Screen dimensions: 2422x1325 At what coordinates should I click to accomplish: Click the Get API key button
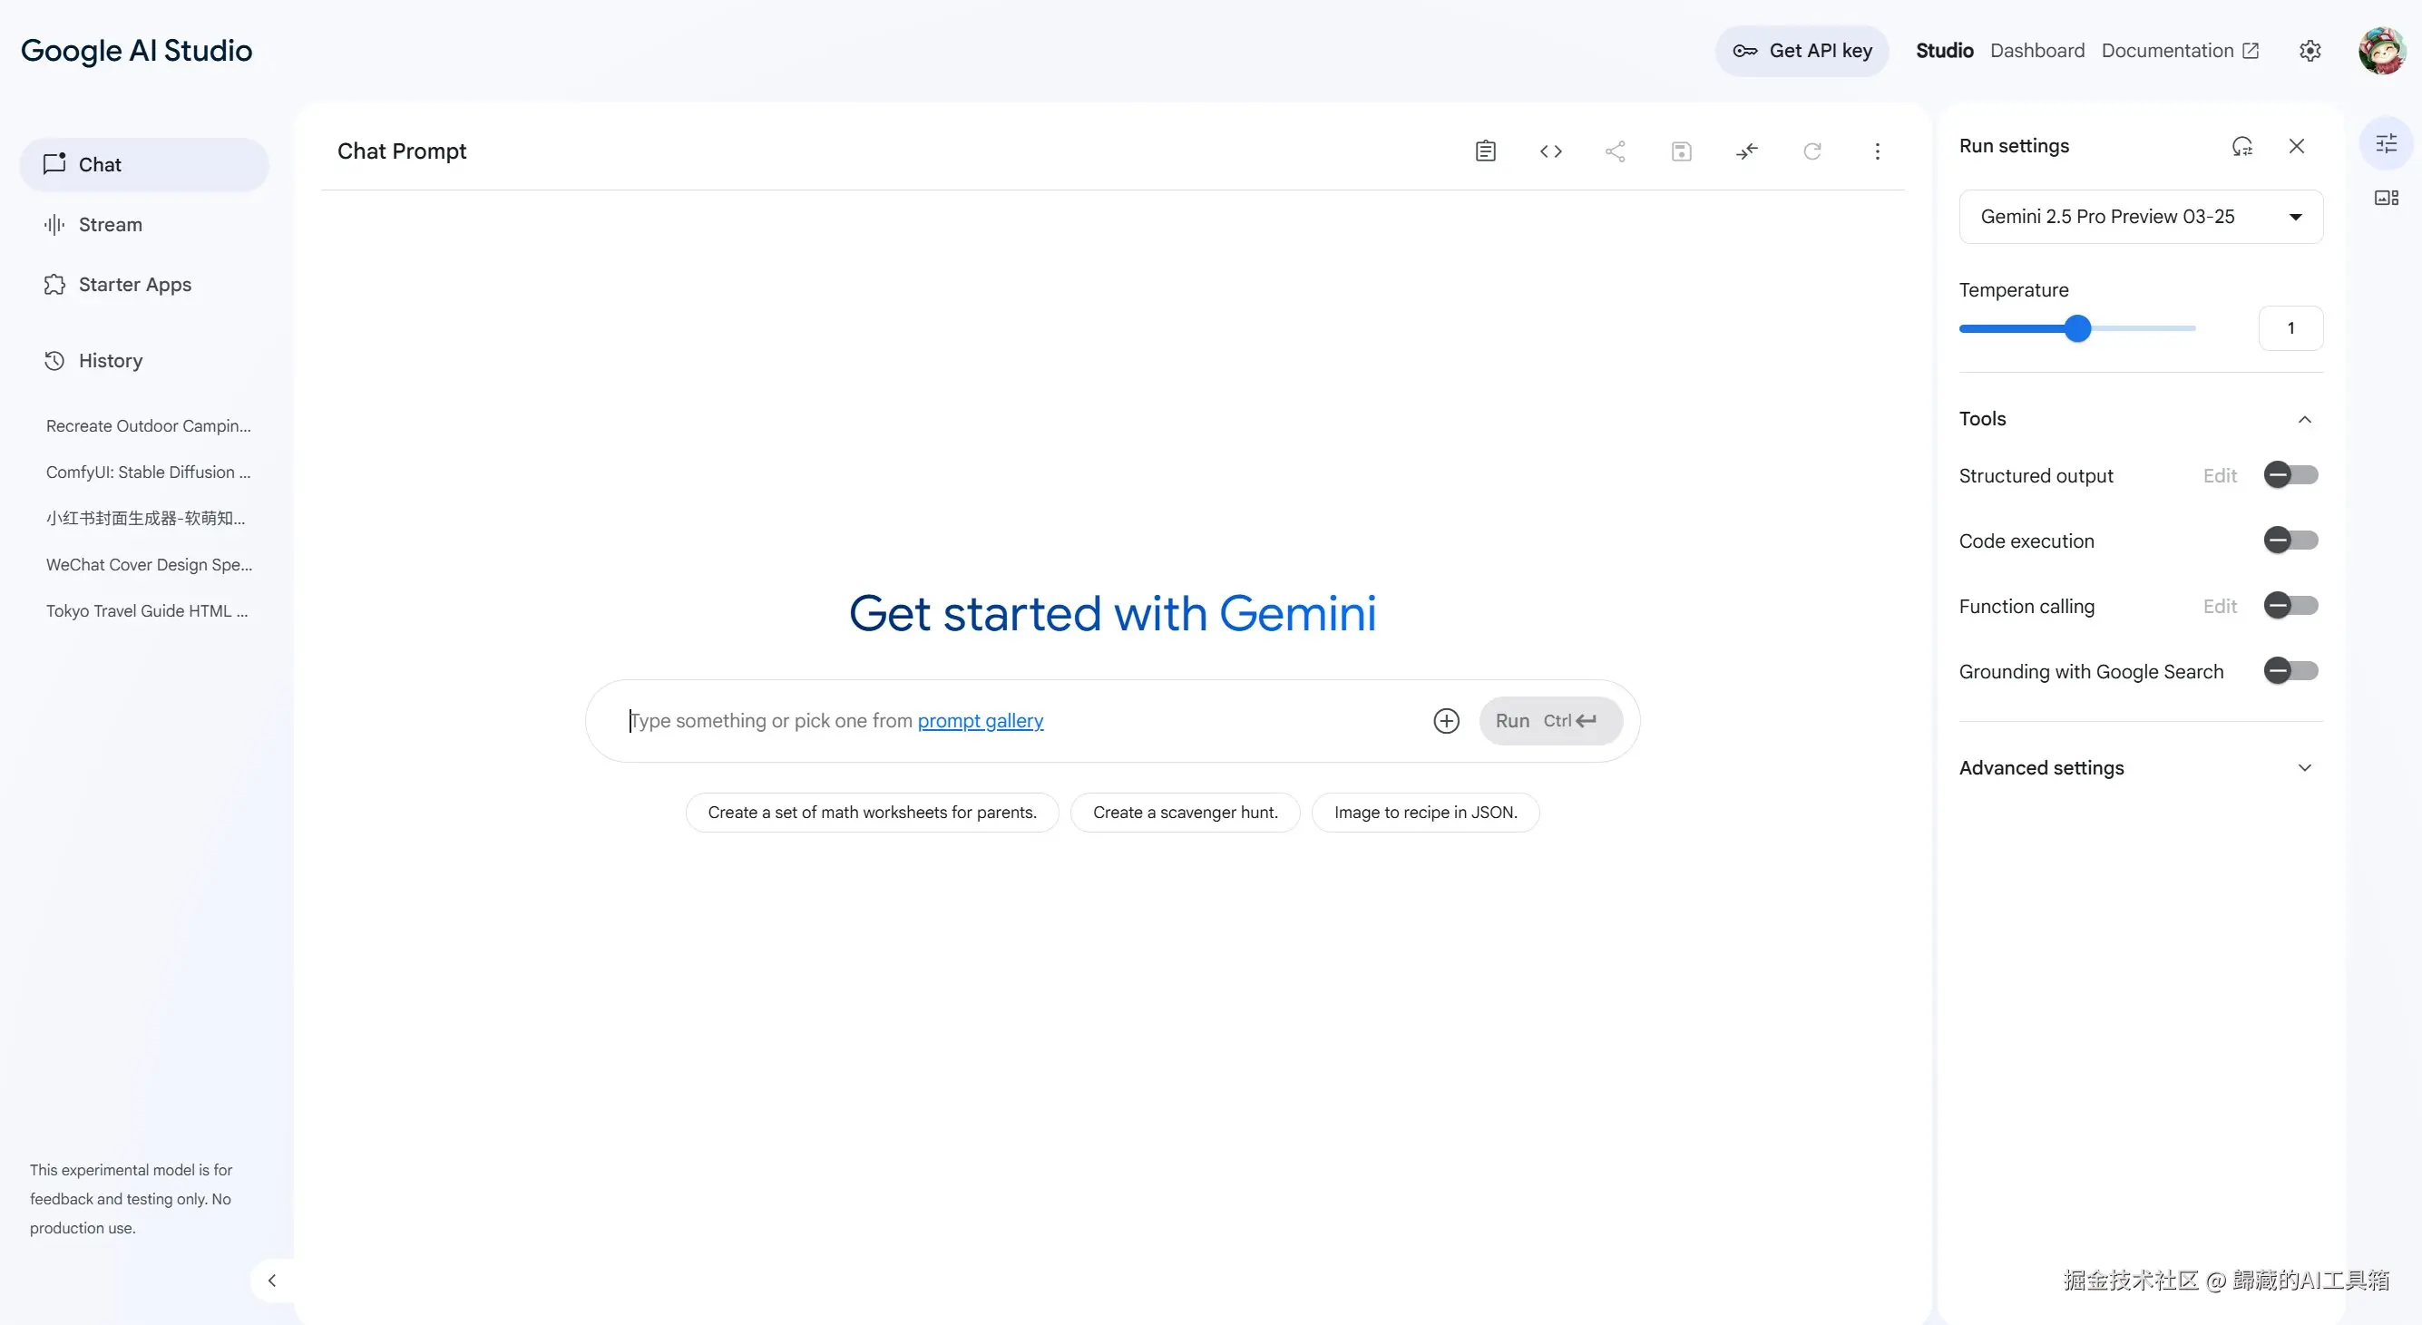pos(1802,51)
